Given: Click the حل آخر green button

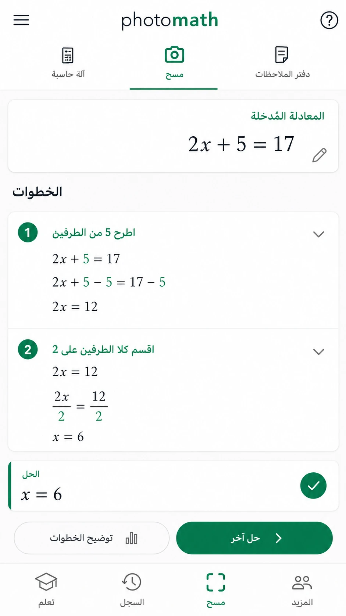Looking at the screenshot, I should click(x=254, y=538).
